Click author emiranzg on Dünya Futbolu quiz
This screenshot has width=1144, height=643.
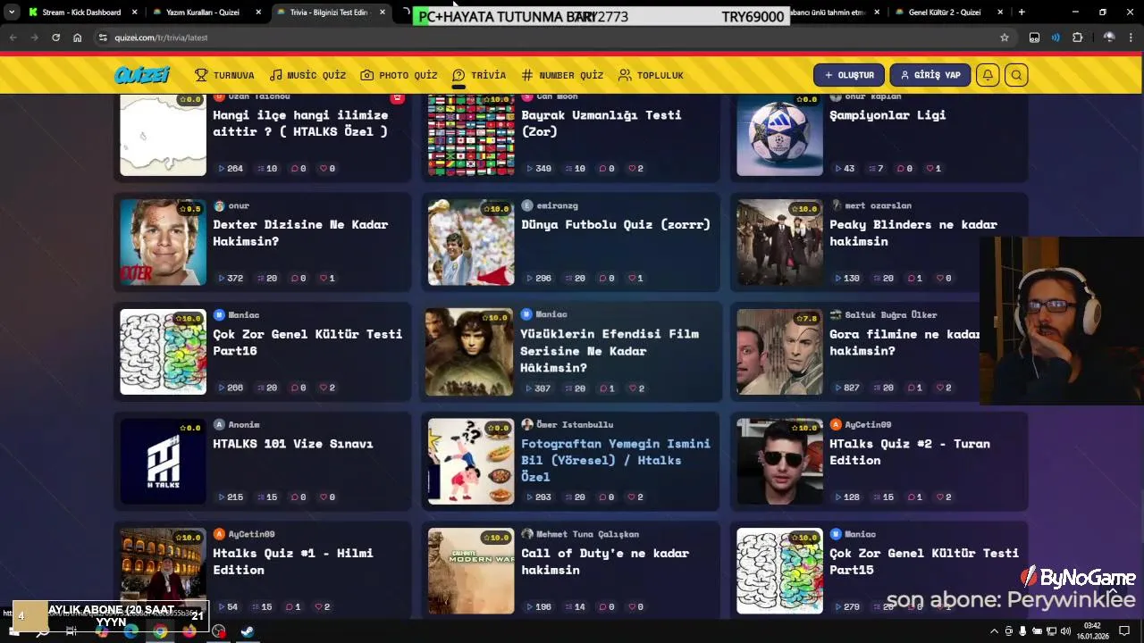point(558,205)
